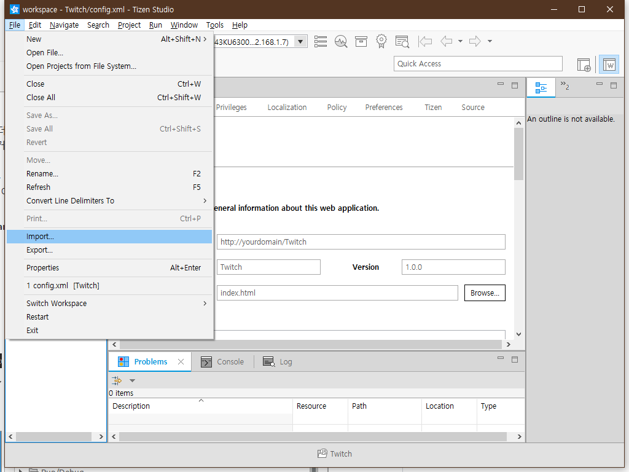
Task: Open the Certificate Manager ribbon icon
Action: click(381, 41)
